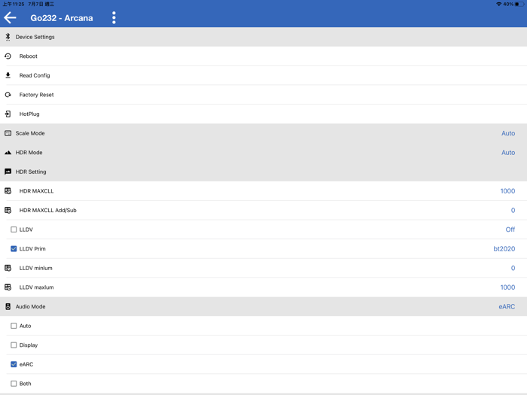Open the HDR Setting section header
Viewport: 527px width, 395px height.
[x=263, y=172]
